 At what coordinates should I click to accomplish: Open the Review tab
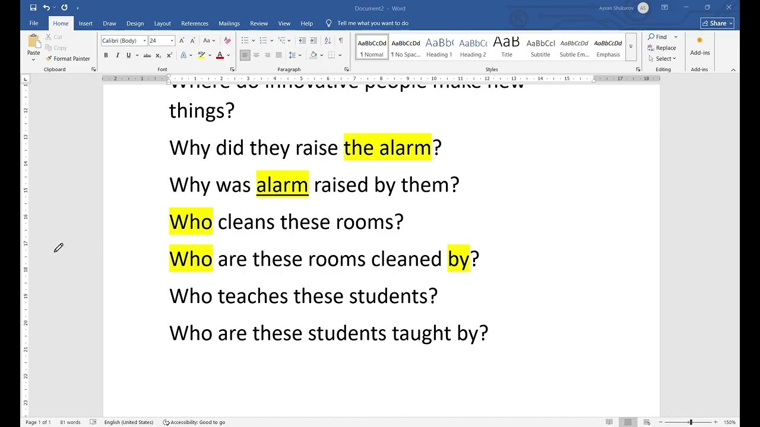tap(259, 23)
